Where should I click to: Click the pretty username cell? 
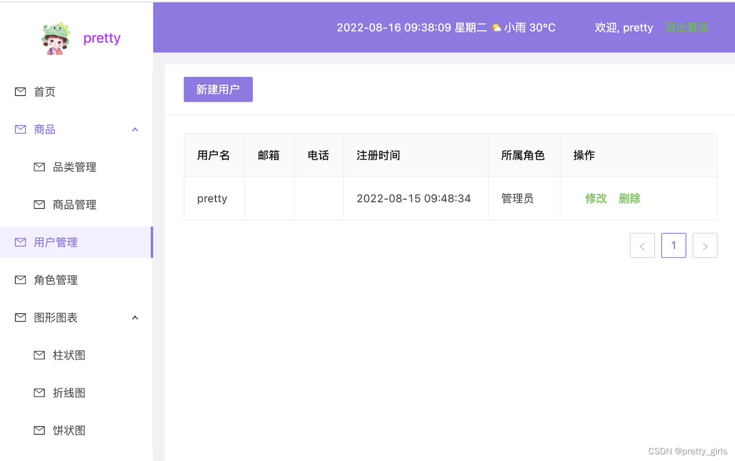[x=214, y=198]
